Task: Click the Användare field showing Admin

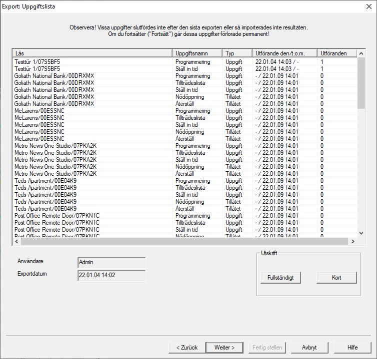Action: click(x=111, y=262)
